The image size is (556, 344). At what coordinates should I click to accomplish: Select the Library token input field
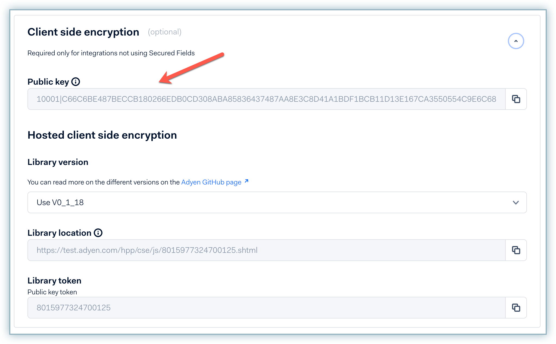point(266,308)
